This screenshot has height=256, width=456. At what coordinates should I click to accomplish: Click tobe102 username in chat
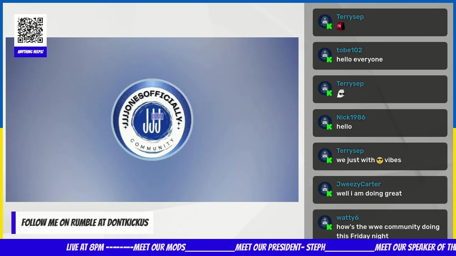(x=349, y=50)
